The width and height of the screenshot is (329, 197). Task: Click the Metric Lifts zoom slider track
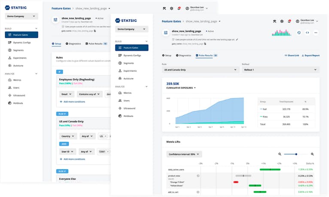pyautogui.click(x=296, y=154)
